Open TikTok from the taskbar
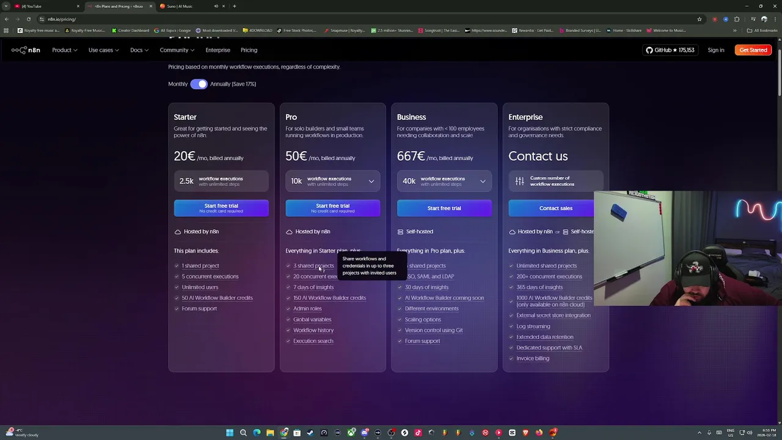782x440 pixels. click(x=418, y=433)
